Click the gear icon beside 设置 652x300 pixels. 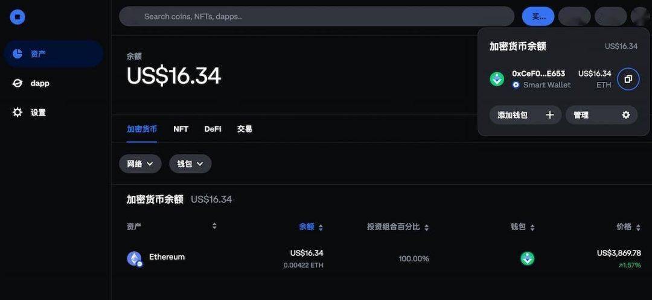pyautogui.click(x=18, y=113)
